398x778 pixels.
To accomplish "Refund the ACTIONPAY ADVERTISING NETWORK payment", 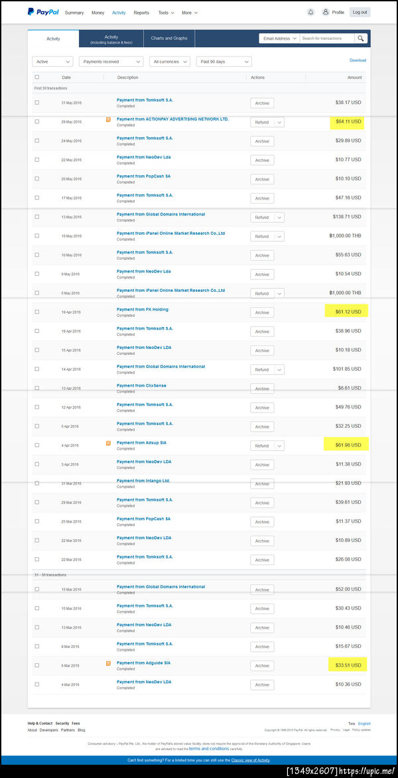I will (x=262, y=122).
